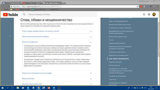The width and height of the screenshot is (160, 90).
Task: Open the Google apps grid icon
Action: [x=144, y=14]
